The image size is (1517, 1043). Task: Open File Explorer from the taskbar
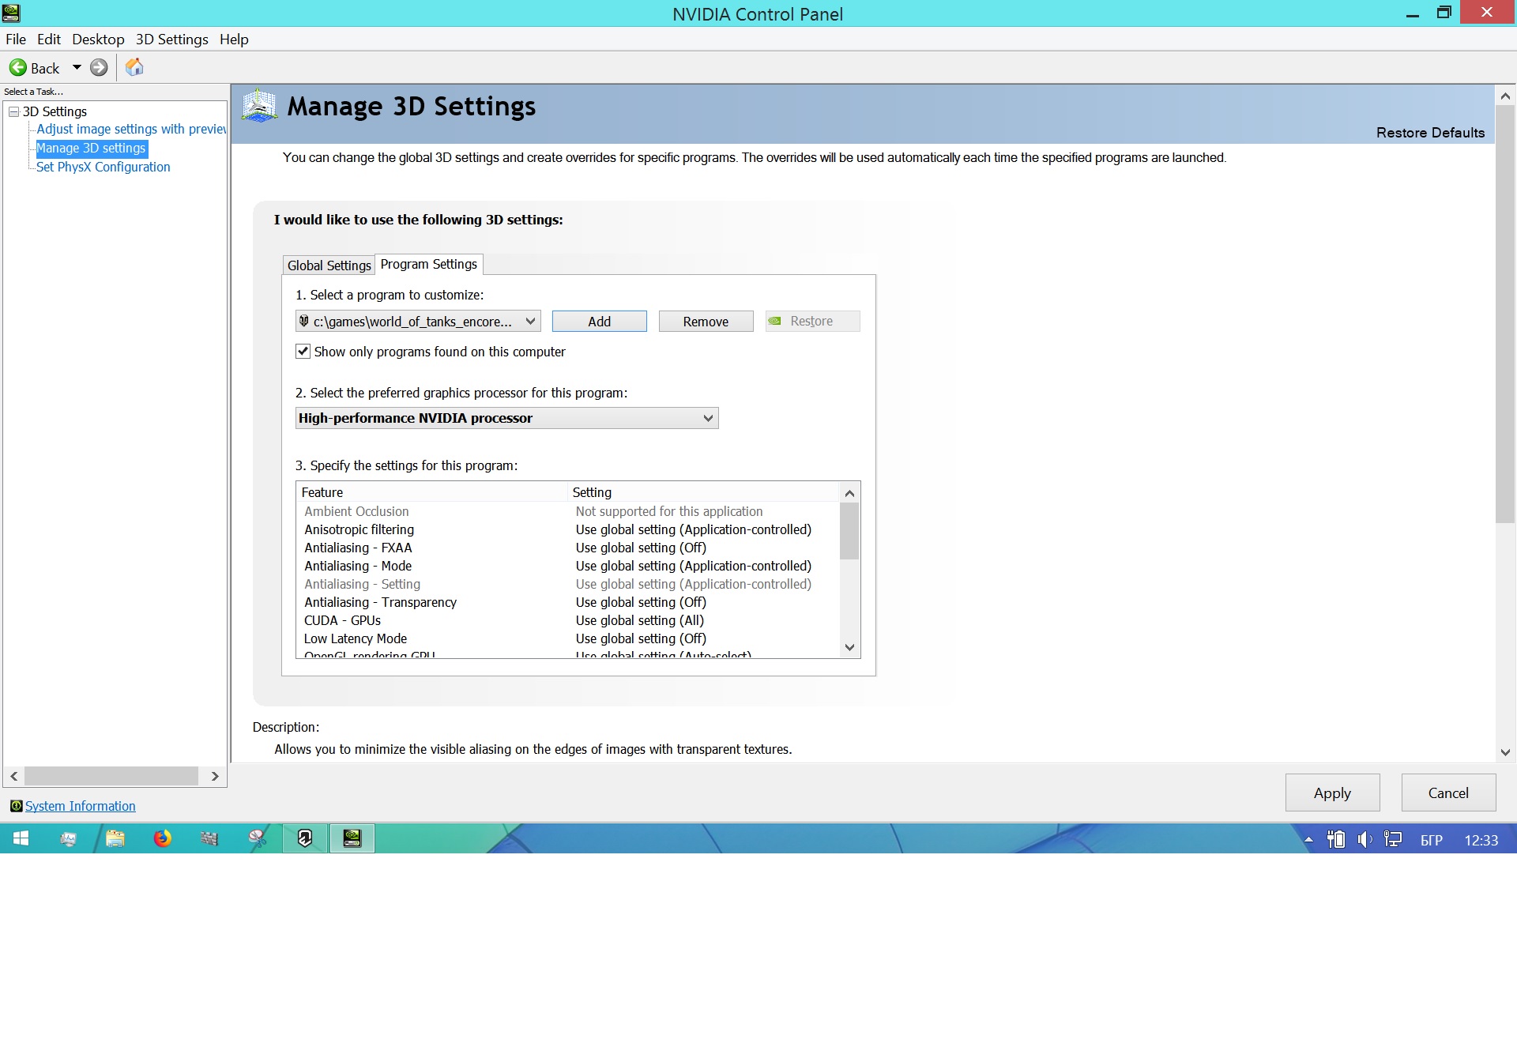[x=115, y=838]
